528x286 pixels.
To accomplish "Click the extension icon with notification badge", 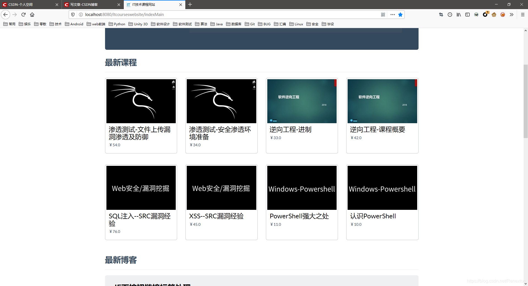I will coord(485,14).
